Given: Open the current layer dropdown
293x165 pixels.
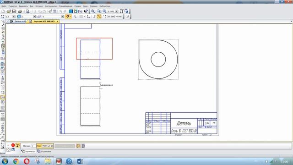Looking at the screenshot, I should [62, 16].
